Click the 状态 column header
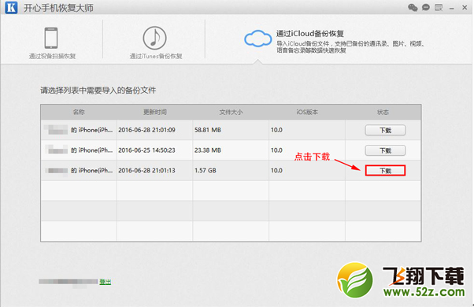This screenshot has width=474, height=307. pos(383,112)
